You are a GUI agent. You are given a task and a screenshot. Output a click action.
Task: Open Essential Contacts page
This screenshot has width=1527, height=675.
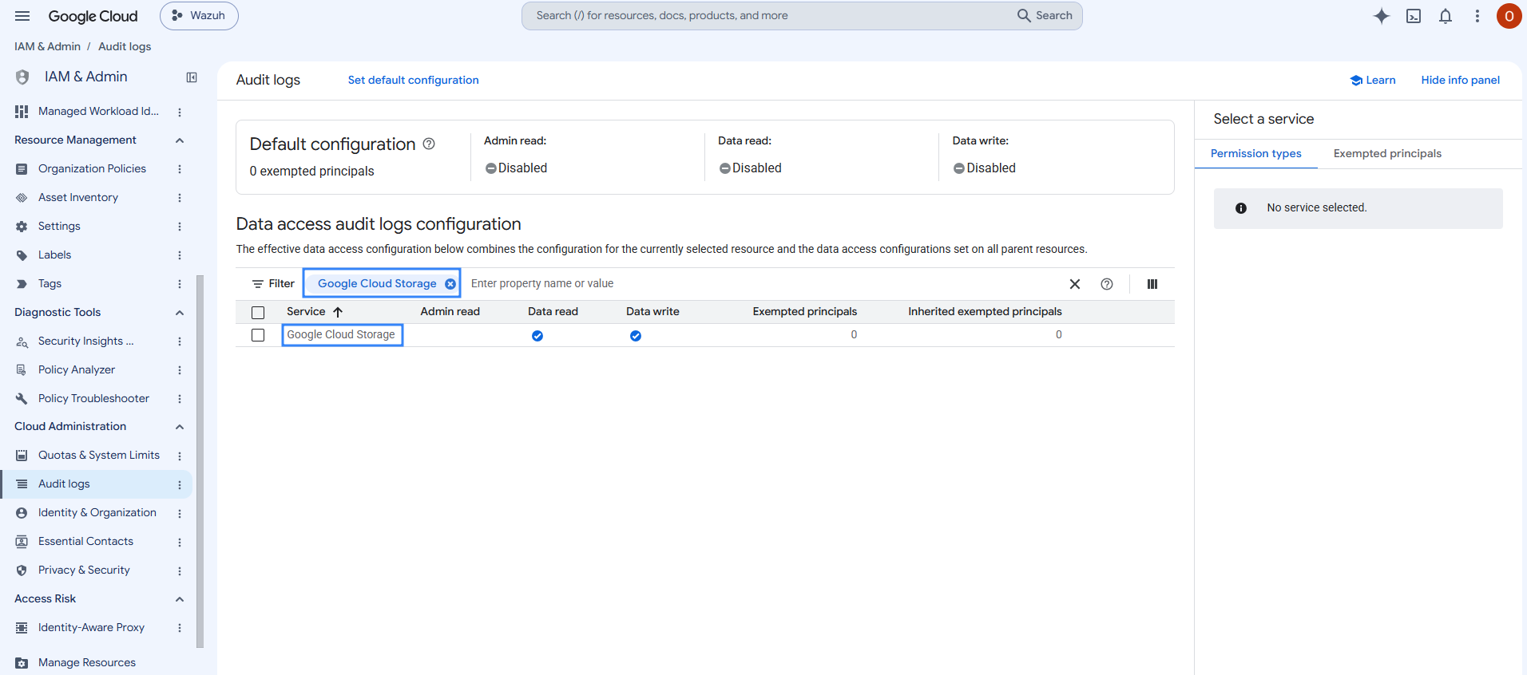pyautogui.click(x=85, y=541)
